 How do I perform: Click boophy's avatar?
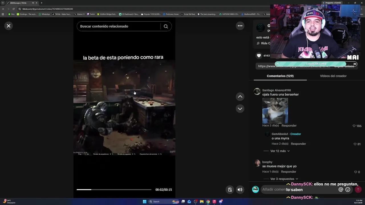click(257, 163)
